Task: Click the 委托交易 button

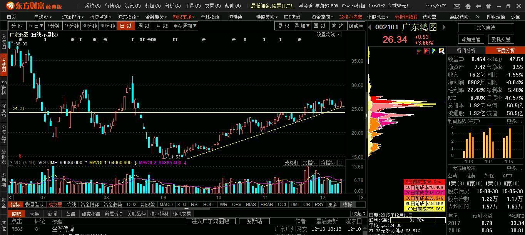Action: 501,39
